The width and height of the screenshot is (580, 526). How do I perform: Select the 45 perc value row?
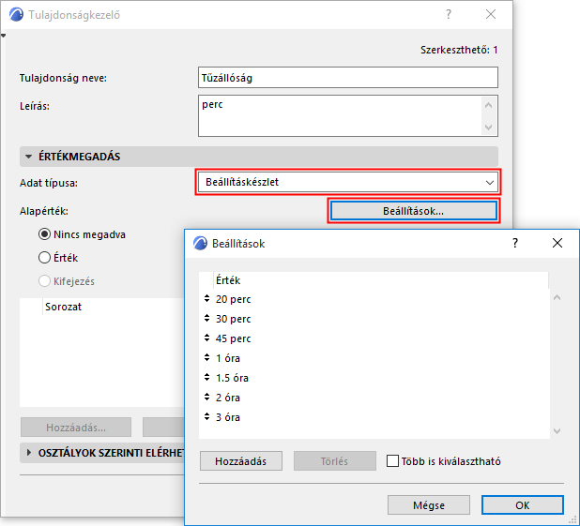click(x=374, y=338)
